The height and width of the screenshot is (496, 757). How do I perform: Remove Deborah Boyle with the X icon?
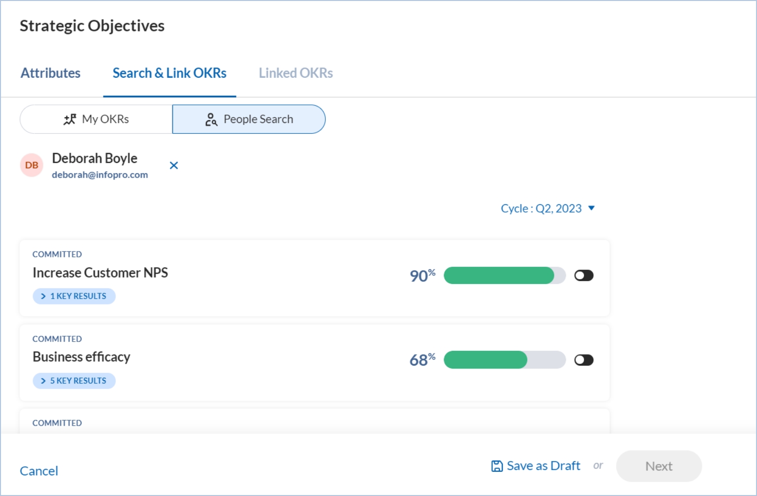[174, 165]
